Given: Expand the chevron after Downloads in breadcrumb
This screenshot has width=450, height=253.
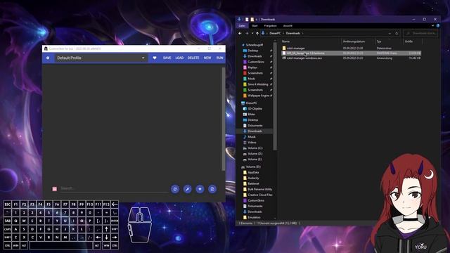Looking at the screenshot, I should point(302,33).
